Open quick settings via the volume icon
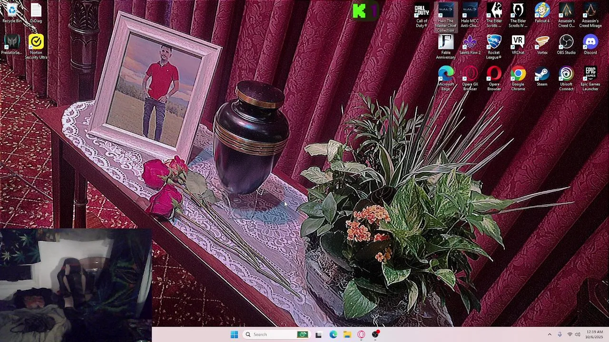Viewport: 609px width, 342px height. point(578,334)
